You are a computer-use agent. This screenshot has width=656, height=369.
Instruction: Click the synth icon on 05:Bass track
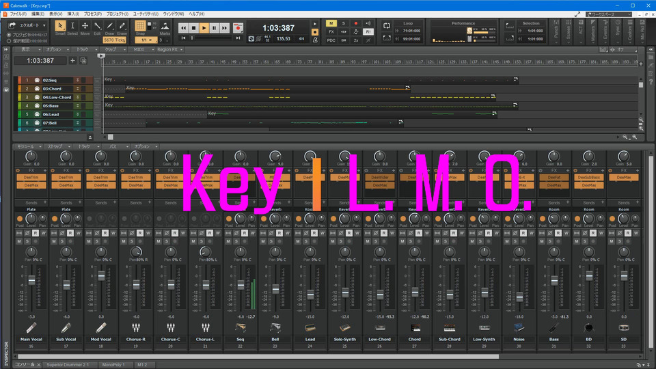point(37,106)
